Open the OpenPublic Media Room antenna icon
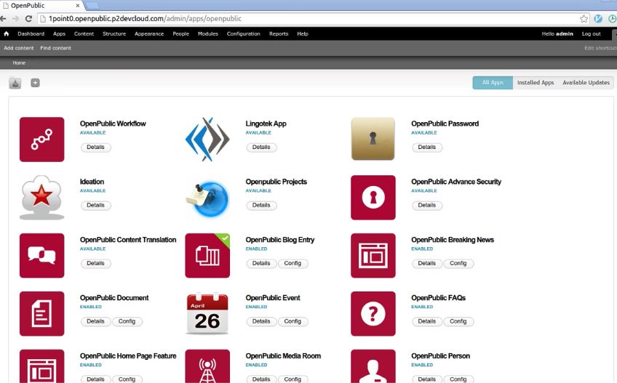 click(x=207, y=366)
